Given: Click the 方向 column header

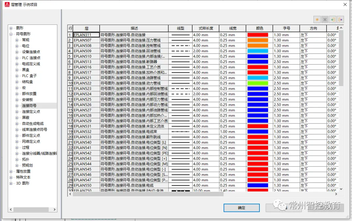Looking at the screenshot, I should pos(313,28).
